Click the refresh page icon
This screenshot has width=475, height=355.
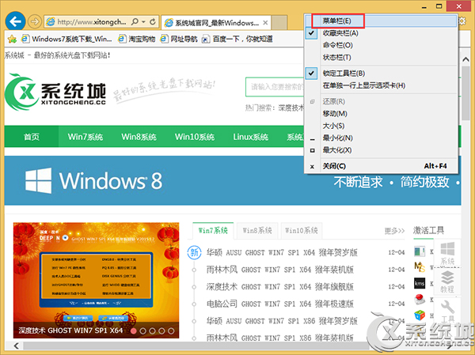click(x=153, y=21)
